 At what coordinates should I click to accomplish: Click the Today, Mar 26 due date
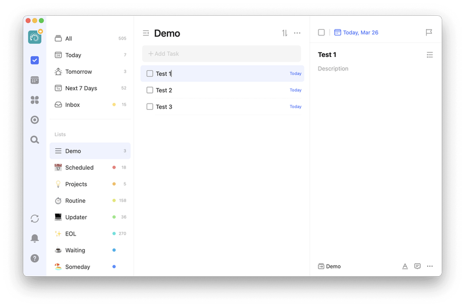(x=356, y=33)
